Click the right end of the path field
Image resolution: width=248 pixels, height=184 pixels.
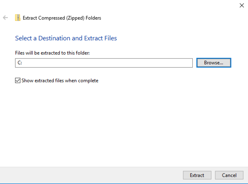tap(188, 63)
